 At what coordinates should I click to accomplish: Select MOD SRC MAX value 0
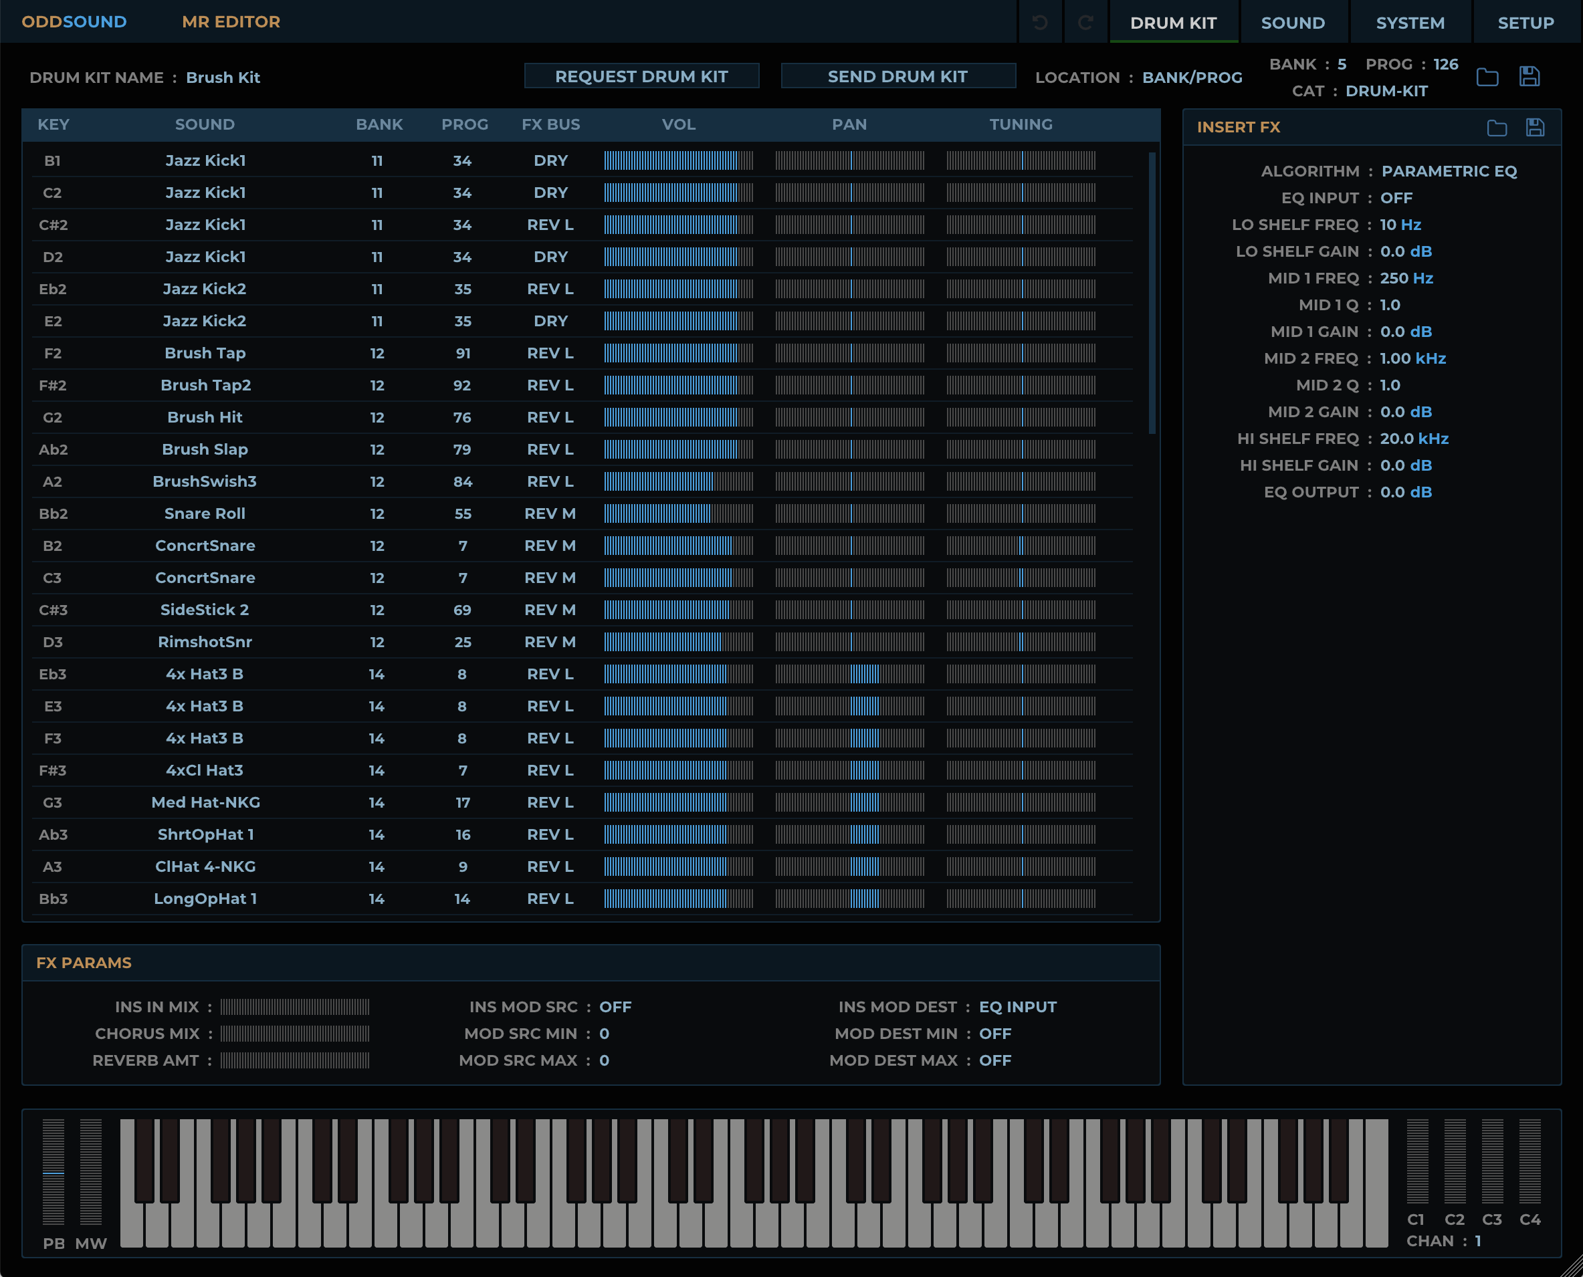[x=604, y=1060]
